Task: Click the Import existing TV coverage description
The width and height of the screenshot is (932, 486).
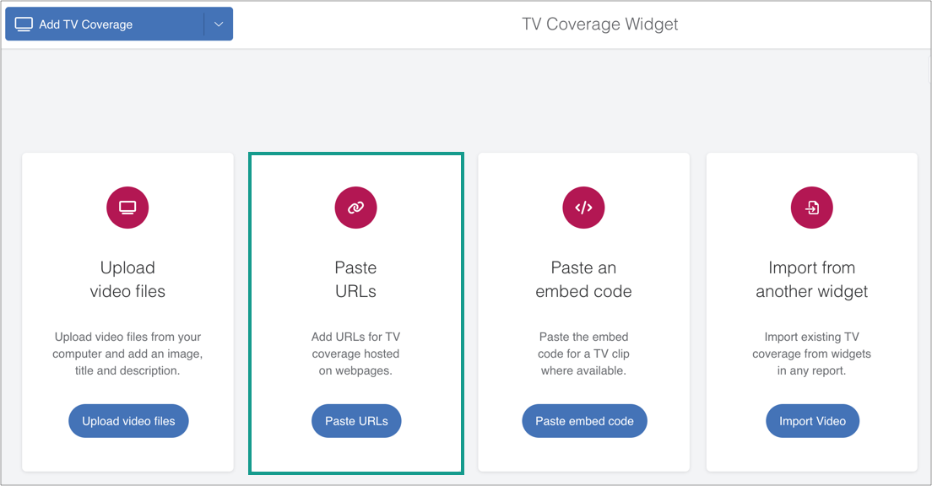Action: point(811,354)
